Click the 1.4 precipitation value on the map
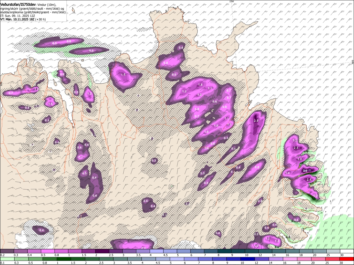354x265 pixels. (x=287, y=173)
